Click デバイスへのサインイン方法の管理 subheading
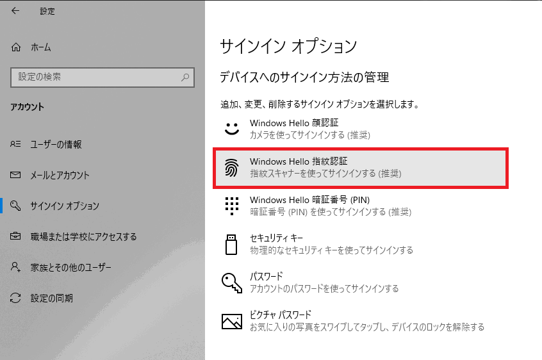 click(x=304, y=77)
